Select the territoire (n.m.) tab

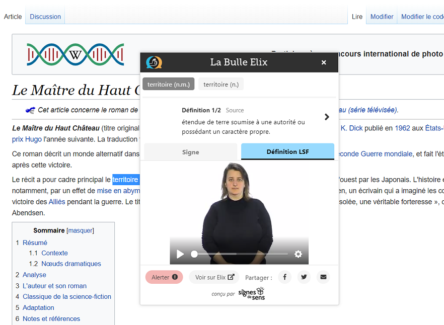pyautogui.click(x=169, y=84)
